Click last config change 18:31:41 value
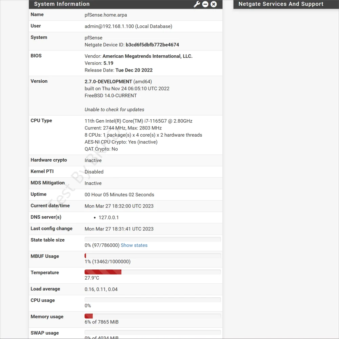 pyautogui.click(x=119, y=229)
